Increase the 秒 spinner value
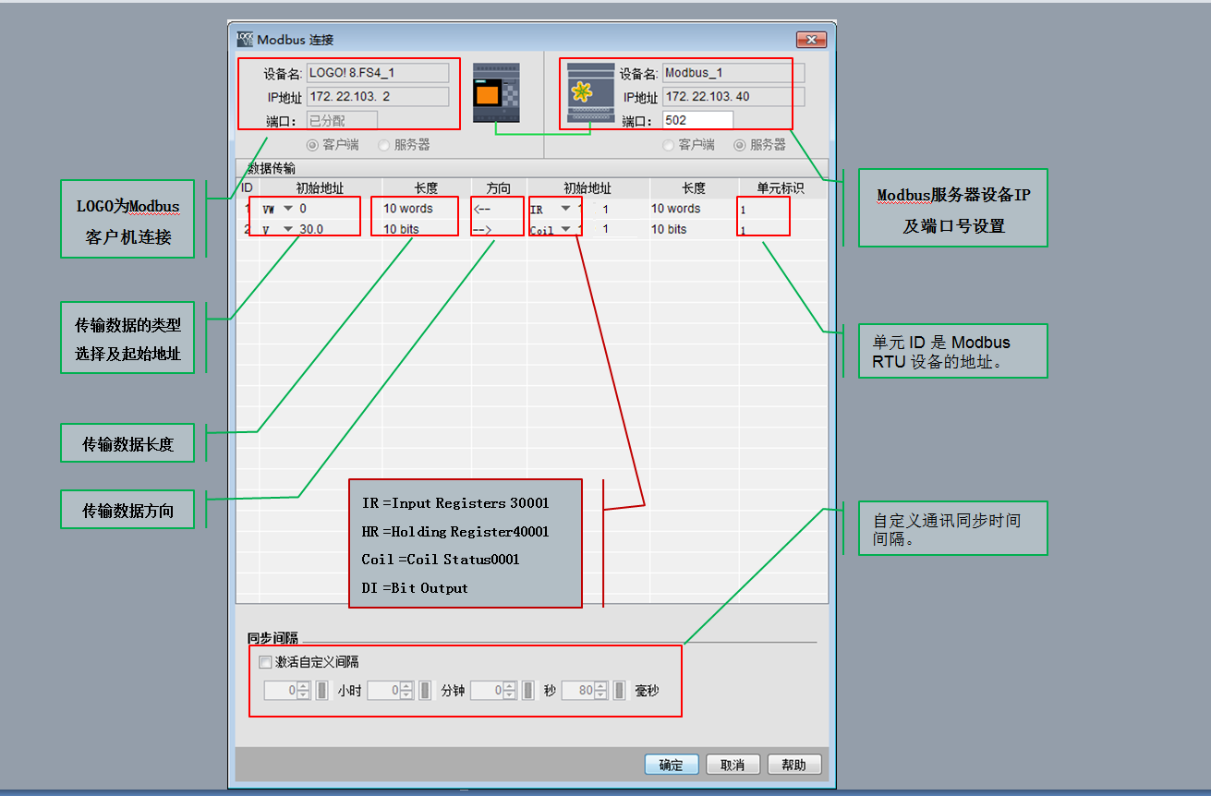The height and width of the screenshot is (796, 1211). [x=510, y=686]
